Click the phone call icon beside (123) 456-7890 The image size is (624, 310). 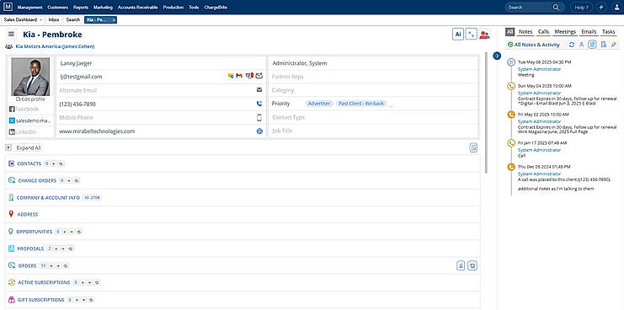click(259, 104)
